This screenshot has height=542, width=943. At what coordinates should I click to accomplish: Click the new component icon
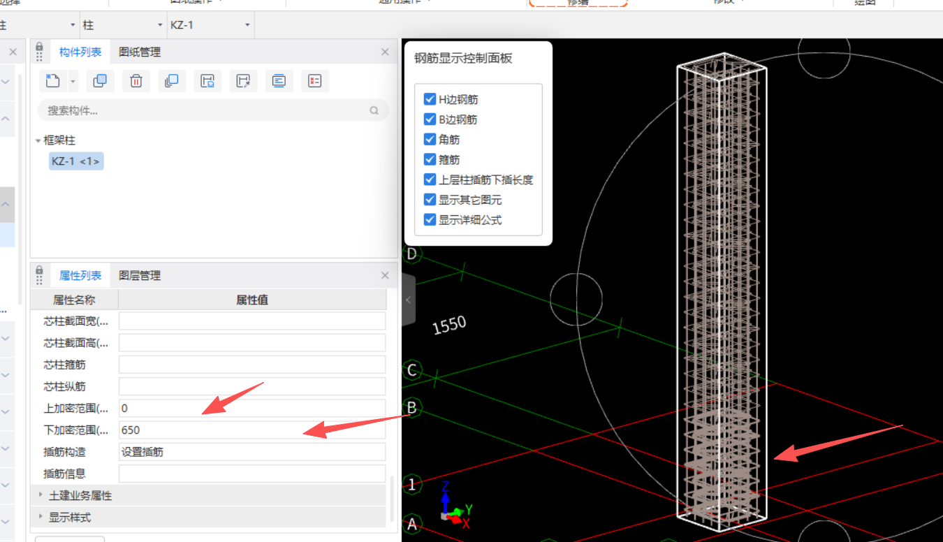tap(53, 81)
